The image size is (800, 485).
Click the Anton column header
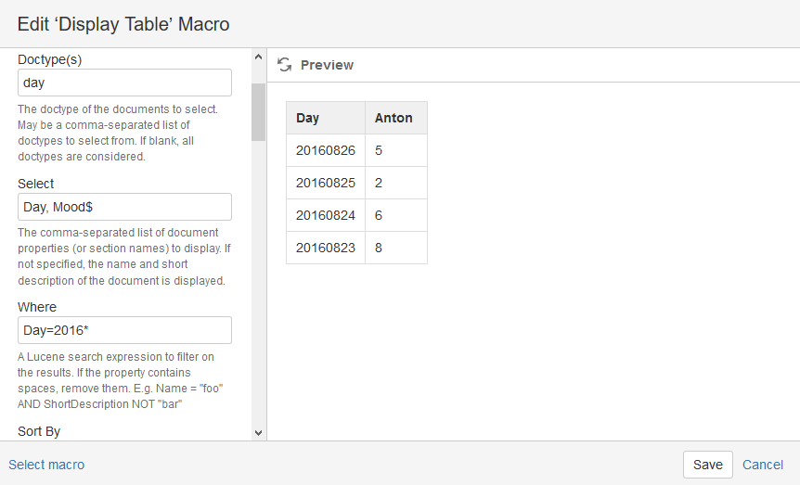(x=395, y=118)
